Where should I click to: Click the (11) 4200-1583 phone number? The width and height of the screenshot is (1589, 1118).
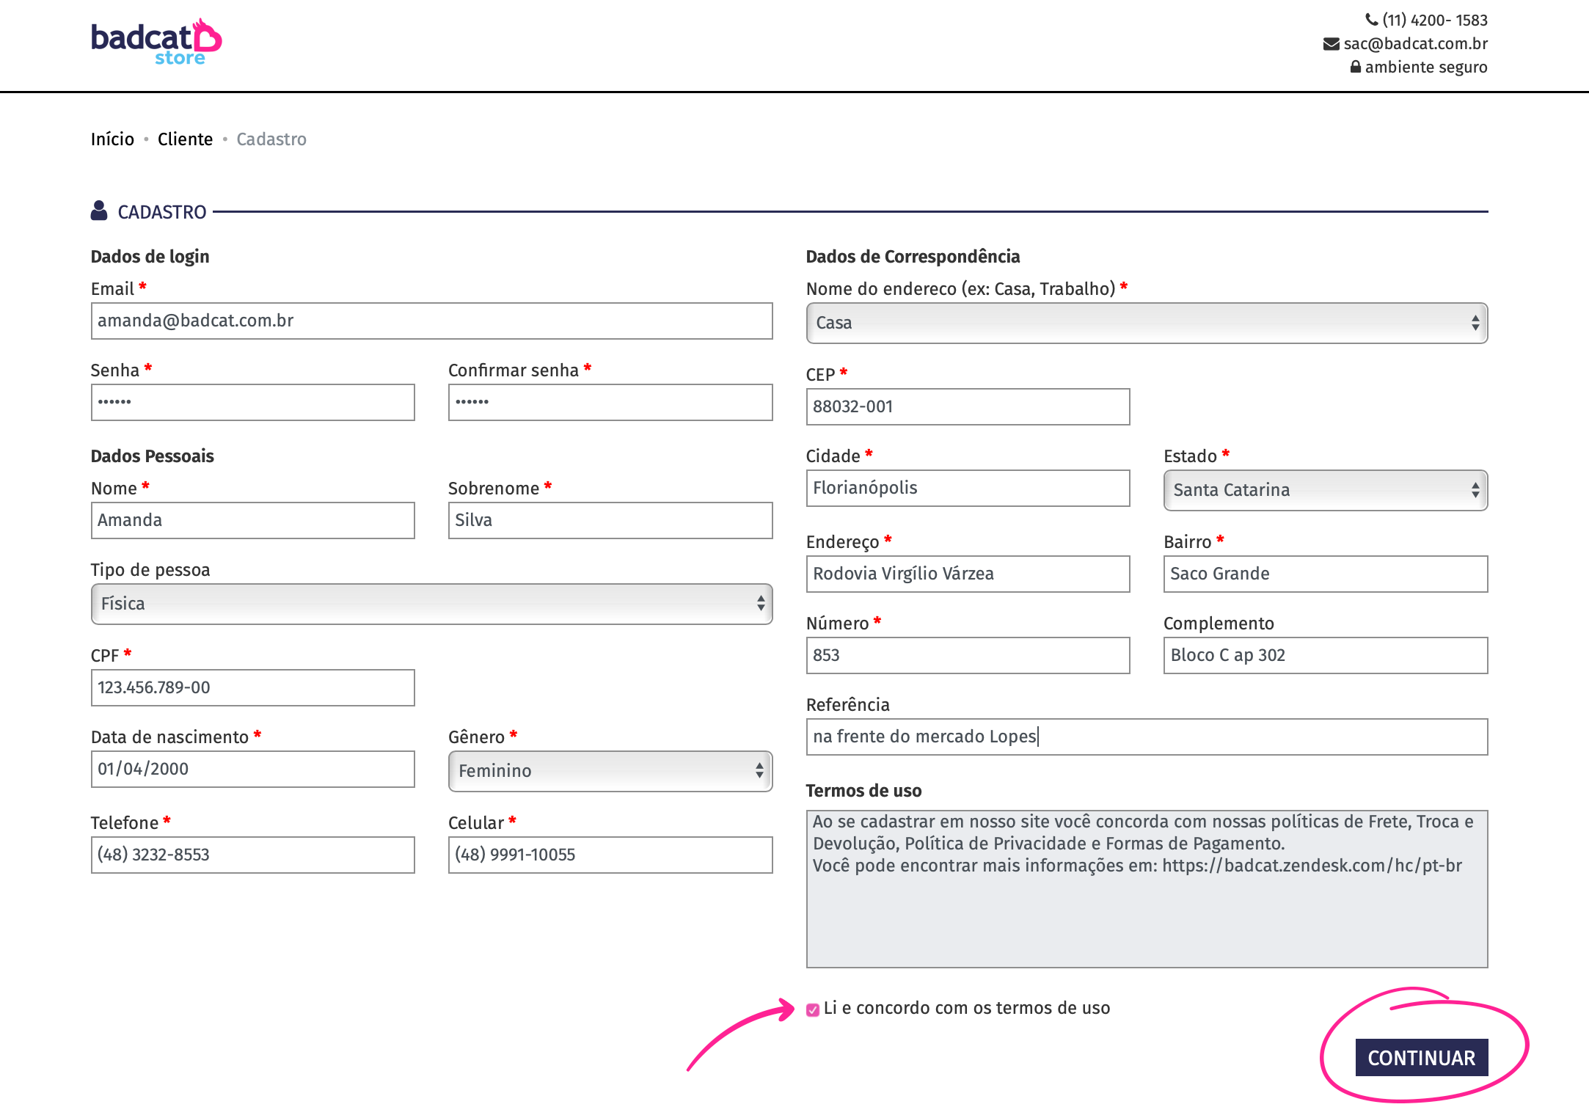click(1435, 21)
